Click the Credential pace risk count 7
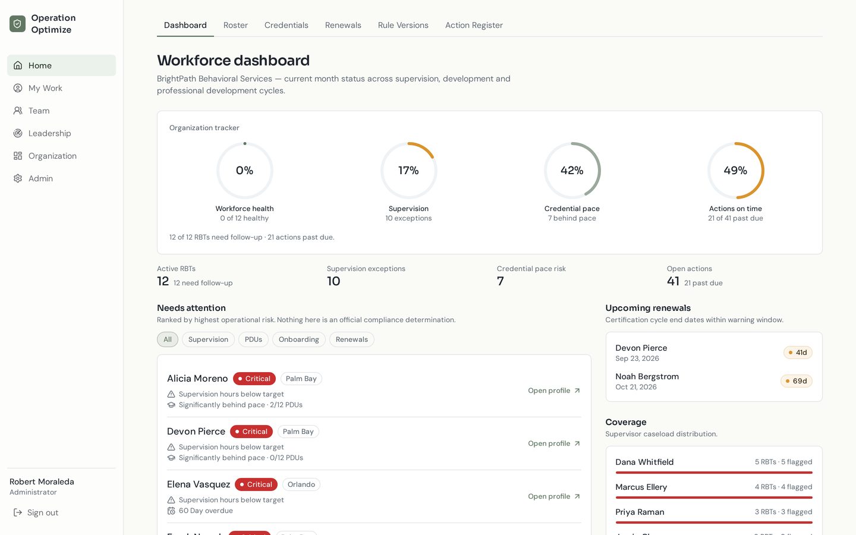 pyautogui.click(x=501, y=281)
